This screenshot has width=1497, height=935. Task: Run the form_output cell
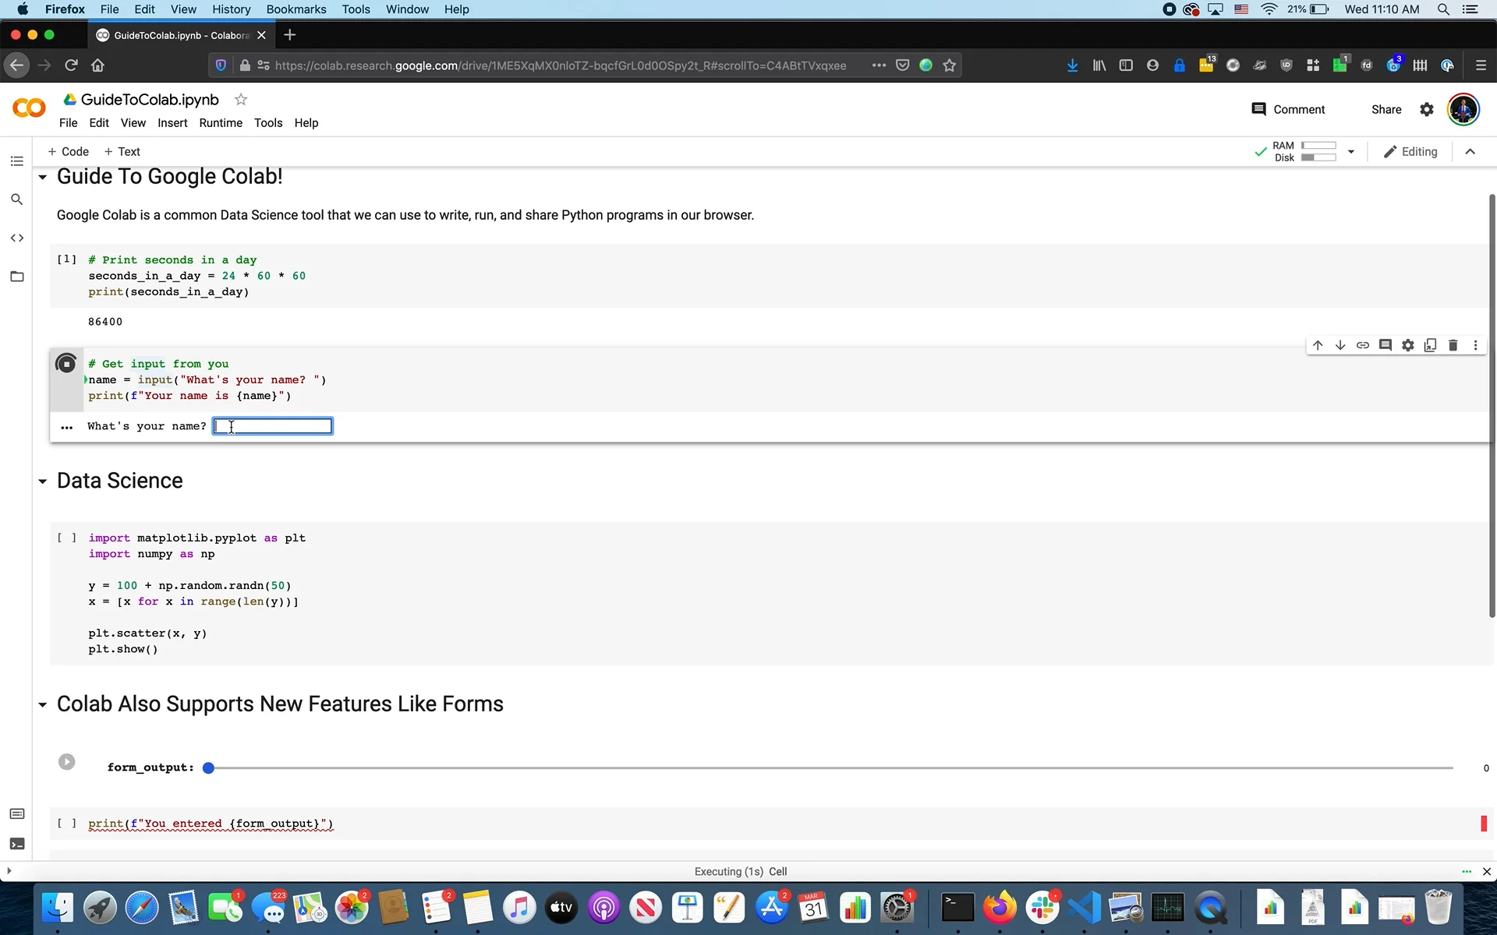coord(67,762)
